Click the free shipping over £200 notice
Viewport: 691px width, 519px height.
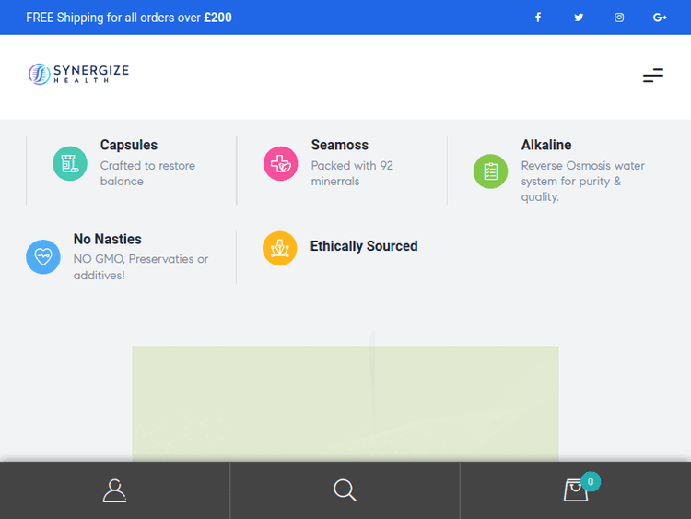(129, 18)
